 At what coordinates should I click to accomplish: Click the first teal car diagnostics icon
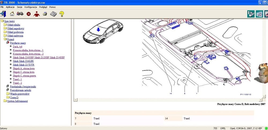(x=251, y=13)
